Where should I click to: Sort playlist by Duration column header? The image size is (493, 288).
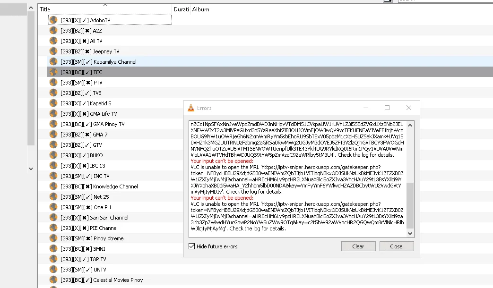pyautogui.click(x=181, y=9)
